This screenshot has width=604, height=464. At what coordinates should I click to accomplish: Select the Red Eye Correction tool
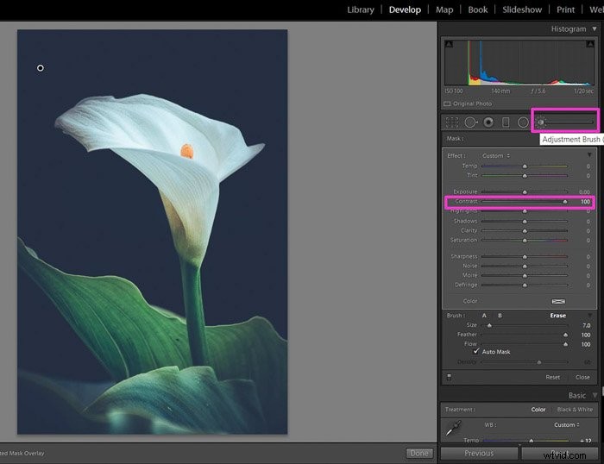tap(488, 122)
